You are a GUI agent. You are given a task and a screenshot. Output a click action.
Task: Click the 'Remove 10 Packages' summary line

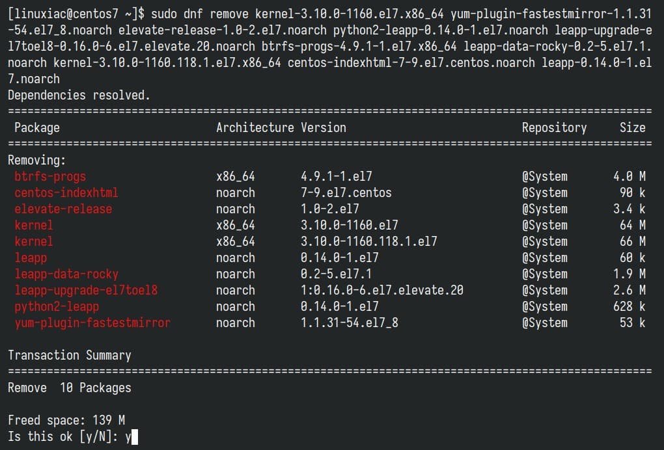[70, 388]
